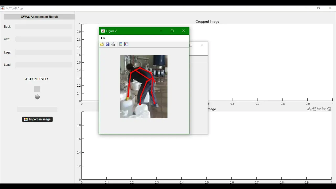Close the window behind Figure 2

[202, 45]
